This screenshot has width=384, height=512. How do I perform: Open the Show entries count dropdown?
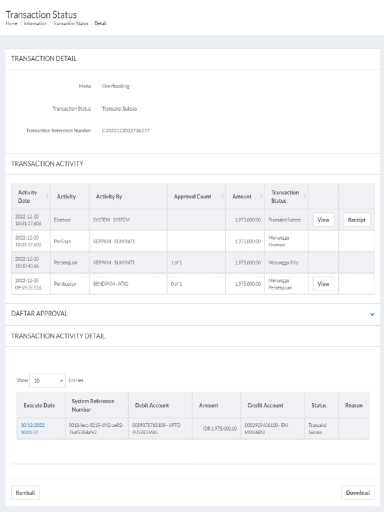(47, 380)
